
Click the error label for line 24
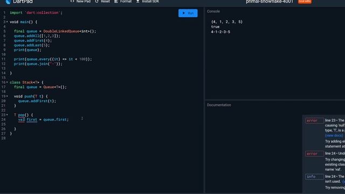point(314,154)
